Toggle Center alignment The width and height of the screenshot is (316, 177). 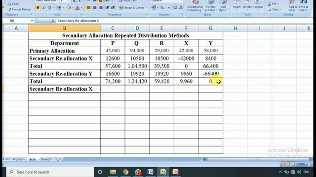click(x=95, y=8)
